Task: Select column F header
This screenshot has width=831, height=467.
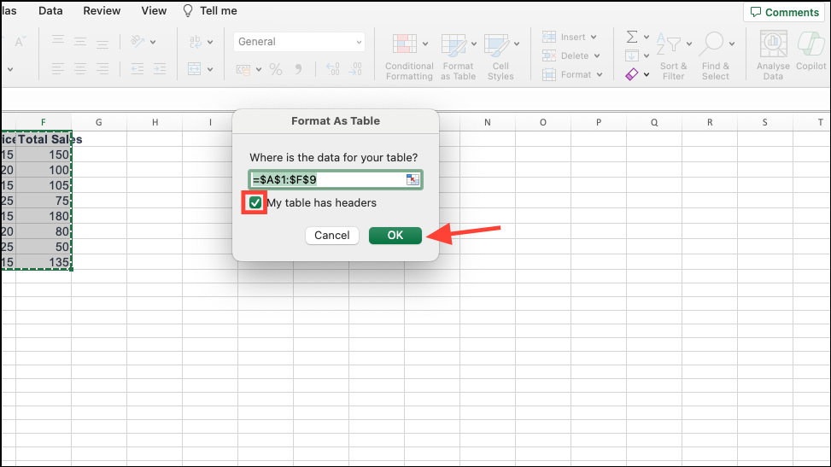Action: click(44, 122)
